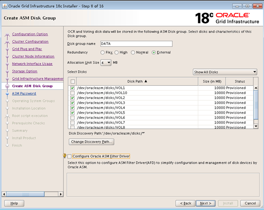Select the /dev/oracleasm/disks/VOL6 path text

point(101,118)
